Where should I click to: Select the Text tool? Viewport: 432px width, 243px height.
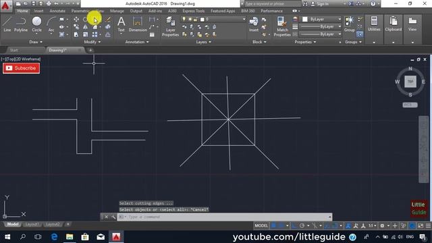pyautogui.click(x=122, y=24)
